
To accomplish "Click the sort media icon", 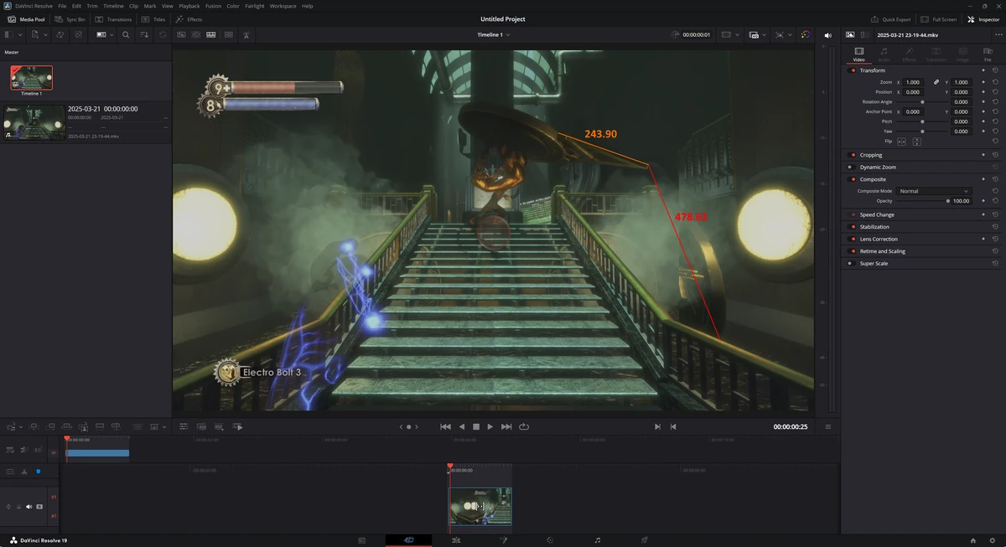I will pos(144,35).
